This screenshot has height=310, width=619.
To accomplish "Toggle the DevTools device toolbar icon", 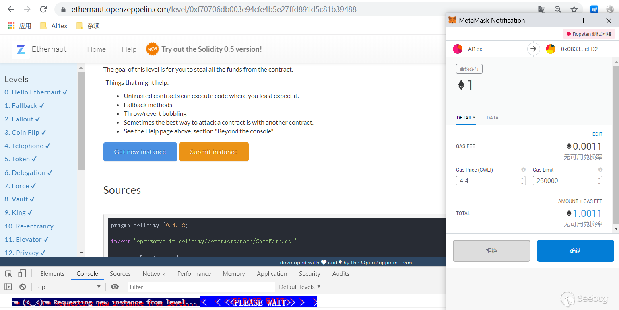I will tap(22, 274).
